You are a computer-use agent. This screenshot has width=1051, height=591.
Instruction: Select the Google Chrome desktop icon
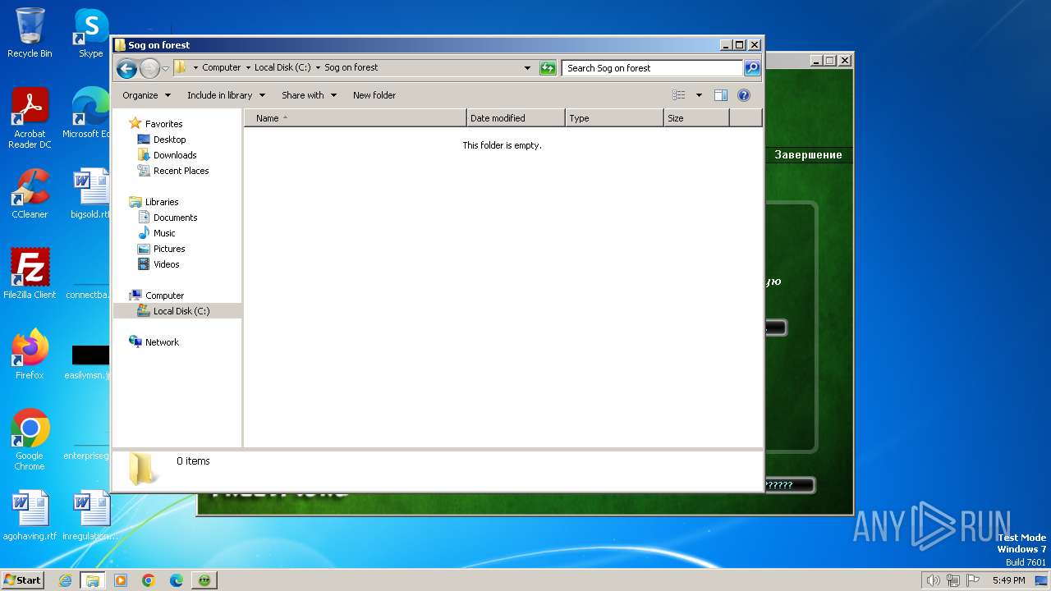[x=30, y=439]
